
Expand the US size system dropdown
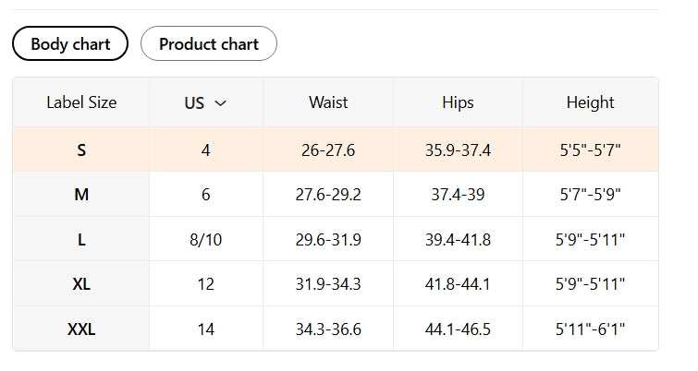tap(205, 103)
